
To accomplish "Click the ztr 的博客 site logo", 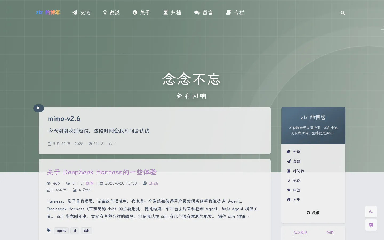I will click(48, 13).
